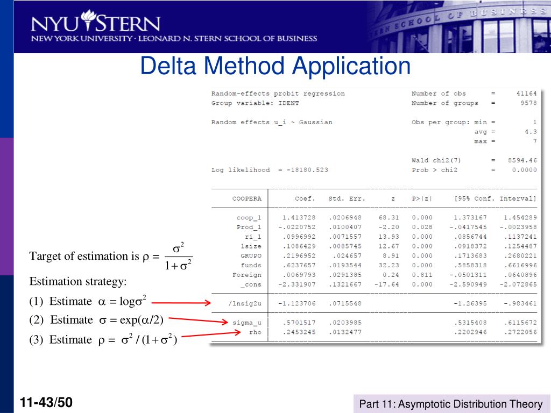This screenshot has width=551, height=413.
Task: Select the coop_1 row label
Action: click(x=249, y=218)
